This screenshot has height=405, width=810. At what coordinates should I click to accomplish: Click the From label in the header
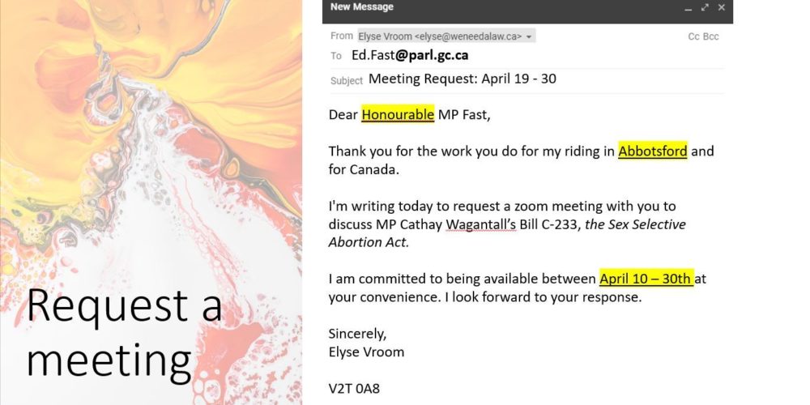(x=342, y=36)
